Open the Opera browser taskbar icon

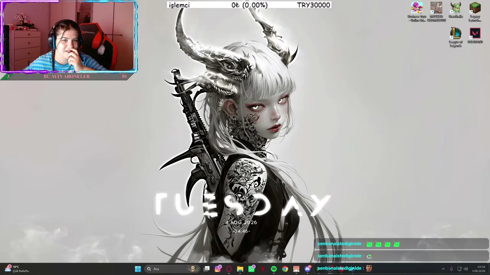tap(229, 269)
